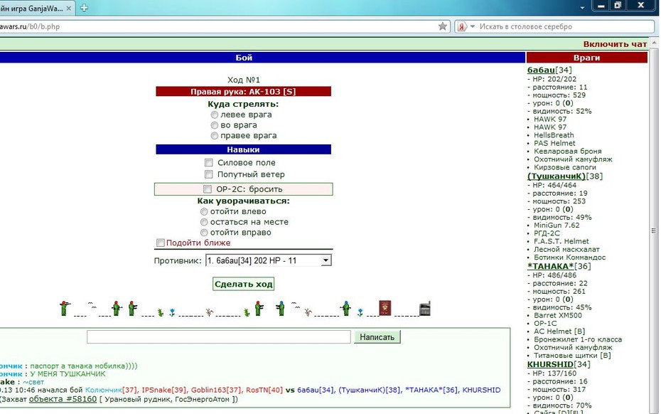Open search engine dropdown arrow near Yandex
This screenshot has width=661, height=414.
click(x=473, y=26)
